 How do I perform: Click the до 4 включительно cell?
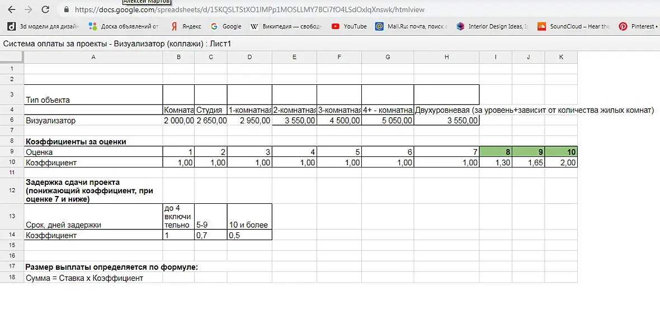178,217
